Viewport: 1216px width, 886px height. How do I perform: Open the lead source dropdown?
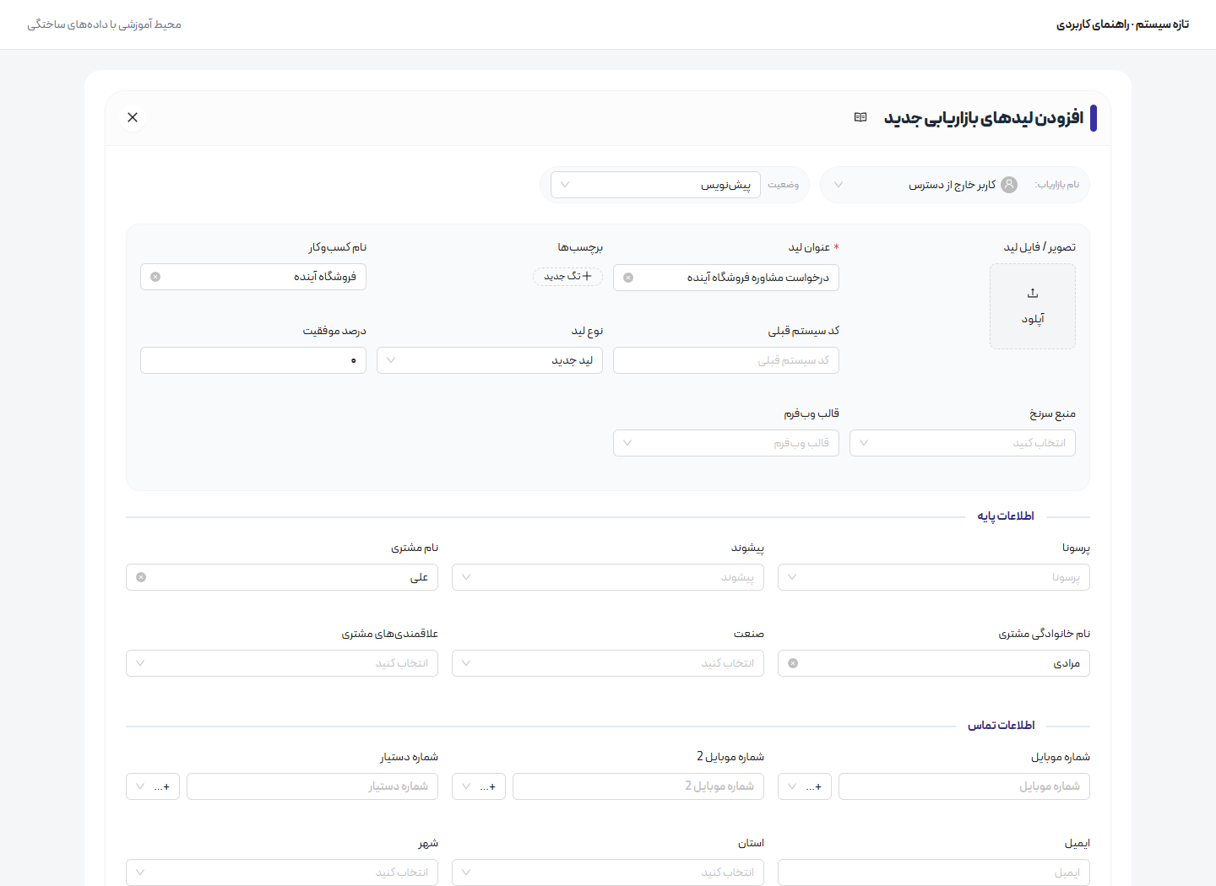coord(963,443)
